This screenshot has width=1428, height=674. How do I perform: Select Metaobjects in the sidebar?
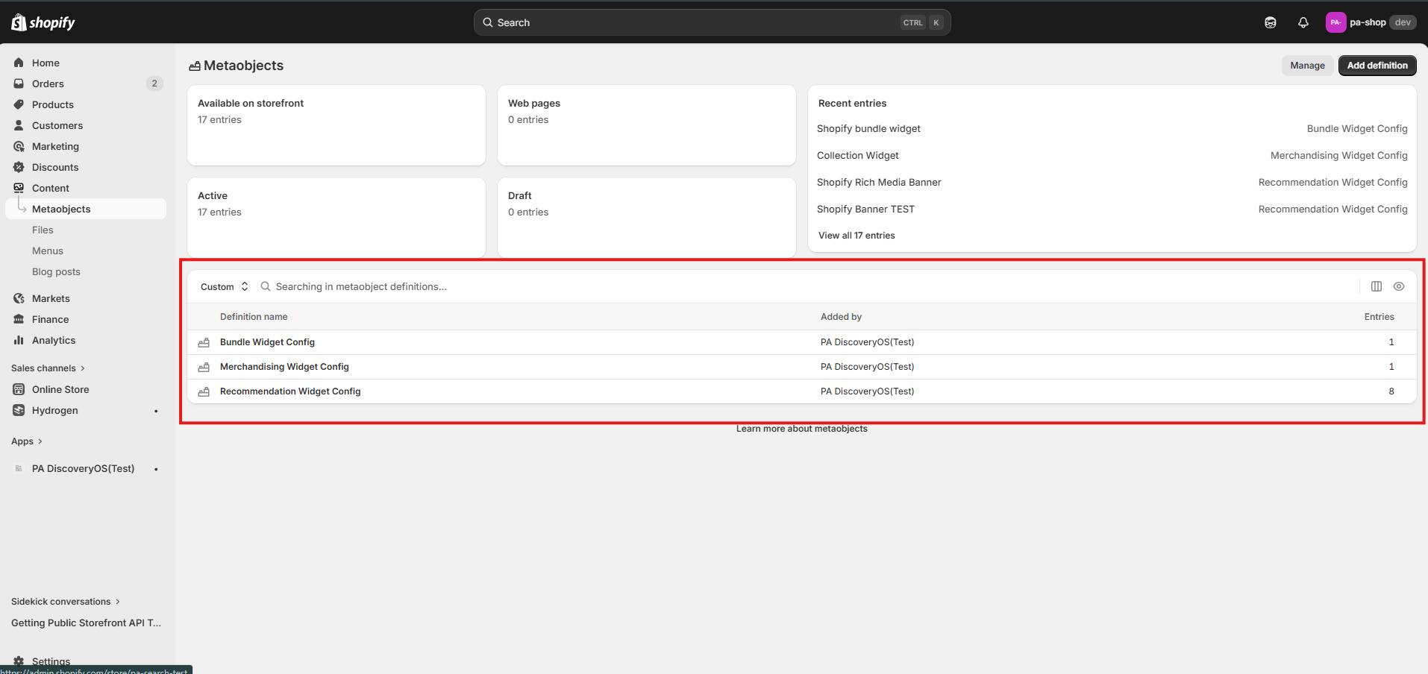pos(85,209)
